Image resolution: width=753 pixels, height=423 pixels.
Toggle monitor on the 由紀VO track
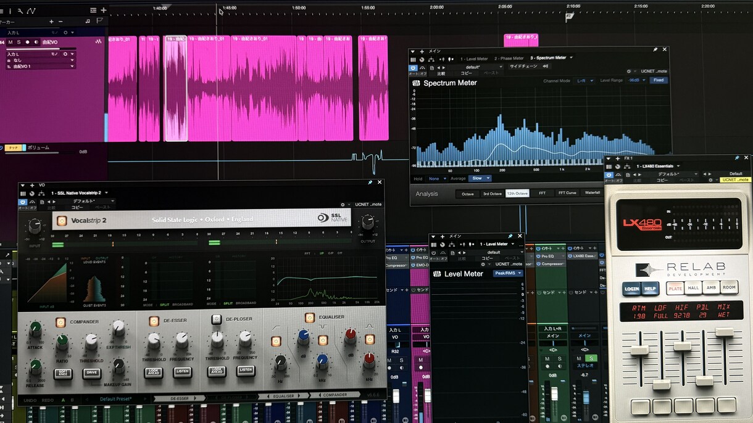35,42
